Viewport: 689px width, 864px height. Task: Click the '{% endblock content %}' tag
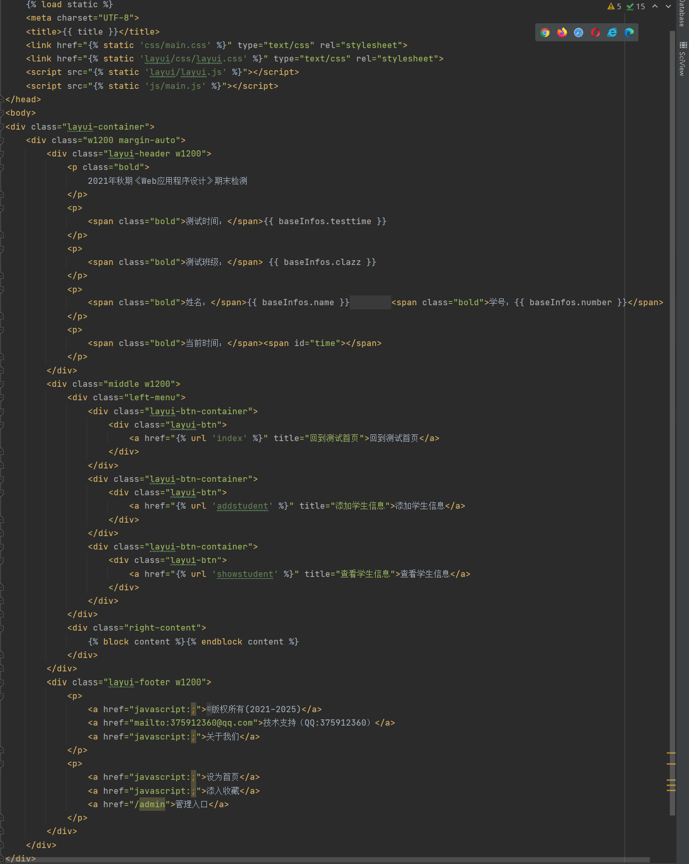click(243, 642)
